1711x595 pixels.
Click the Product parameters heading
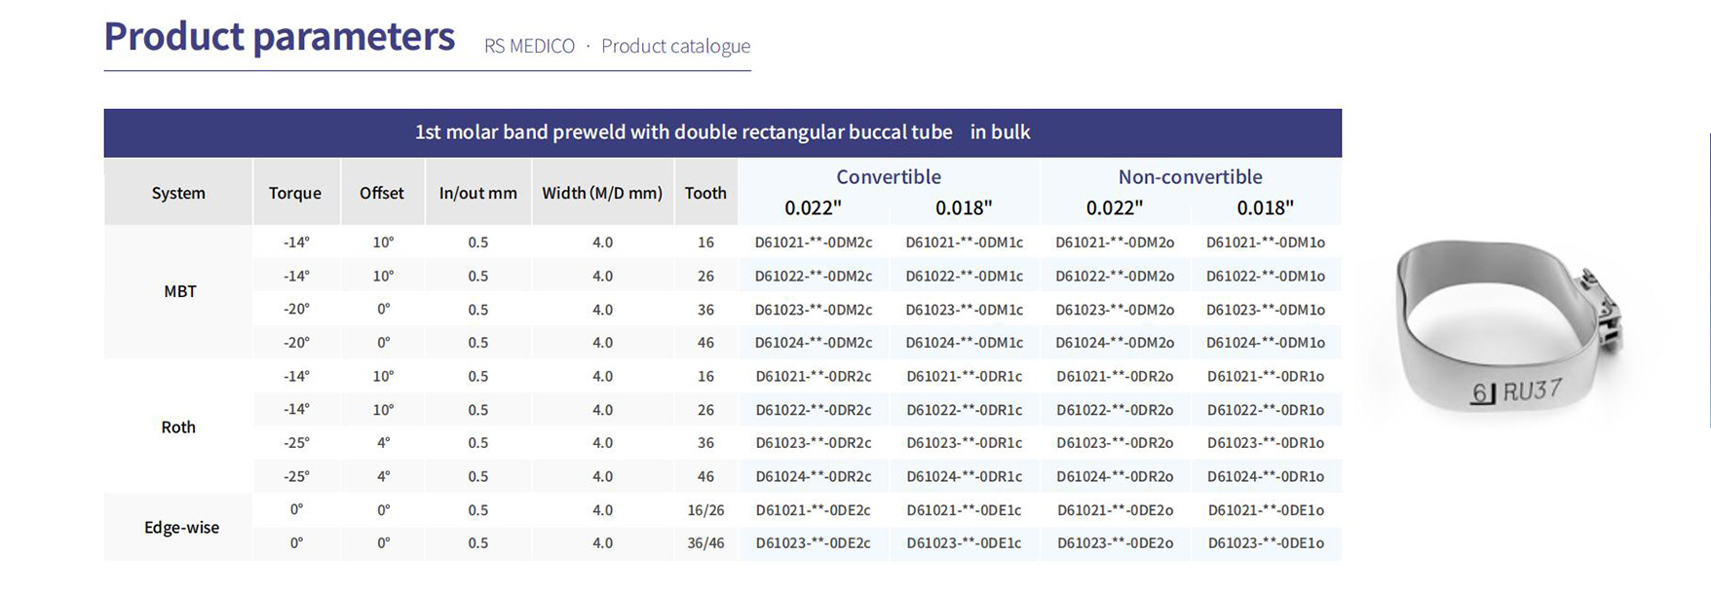(x=280, y=37)
